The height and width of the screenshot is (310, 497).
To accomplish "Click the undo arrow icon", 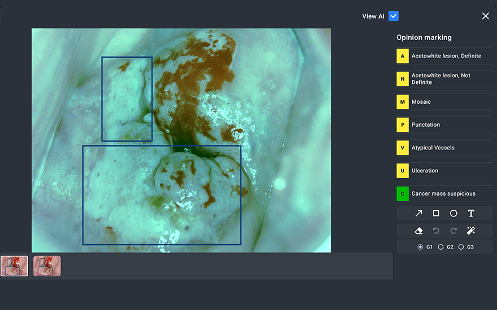I will (436, 231).
